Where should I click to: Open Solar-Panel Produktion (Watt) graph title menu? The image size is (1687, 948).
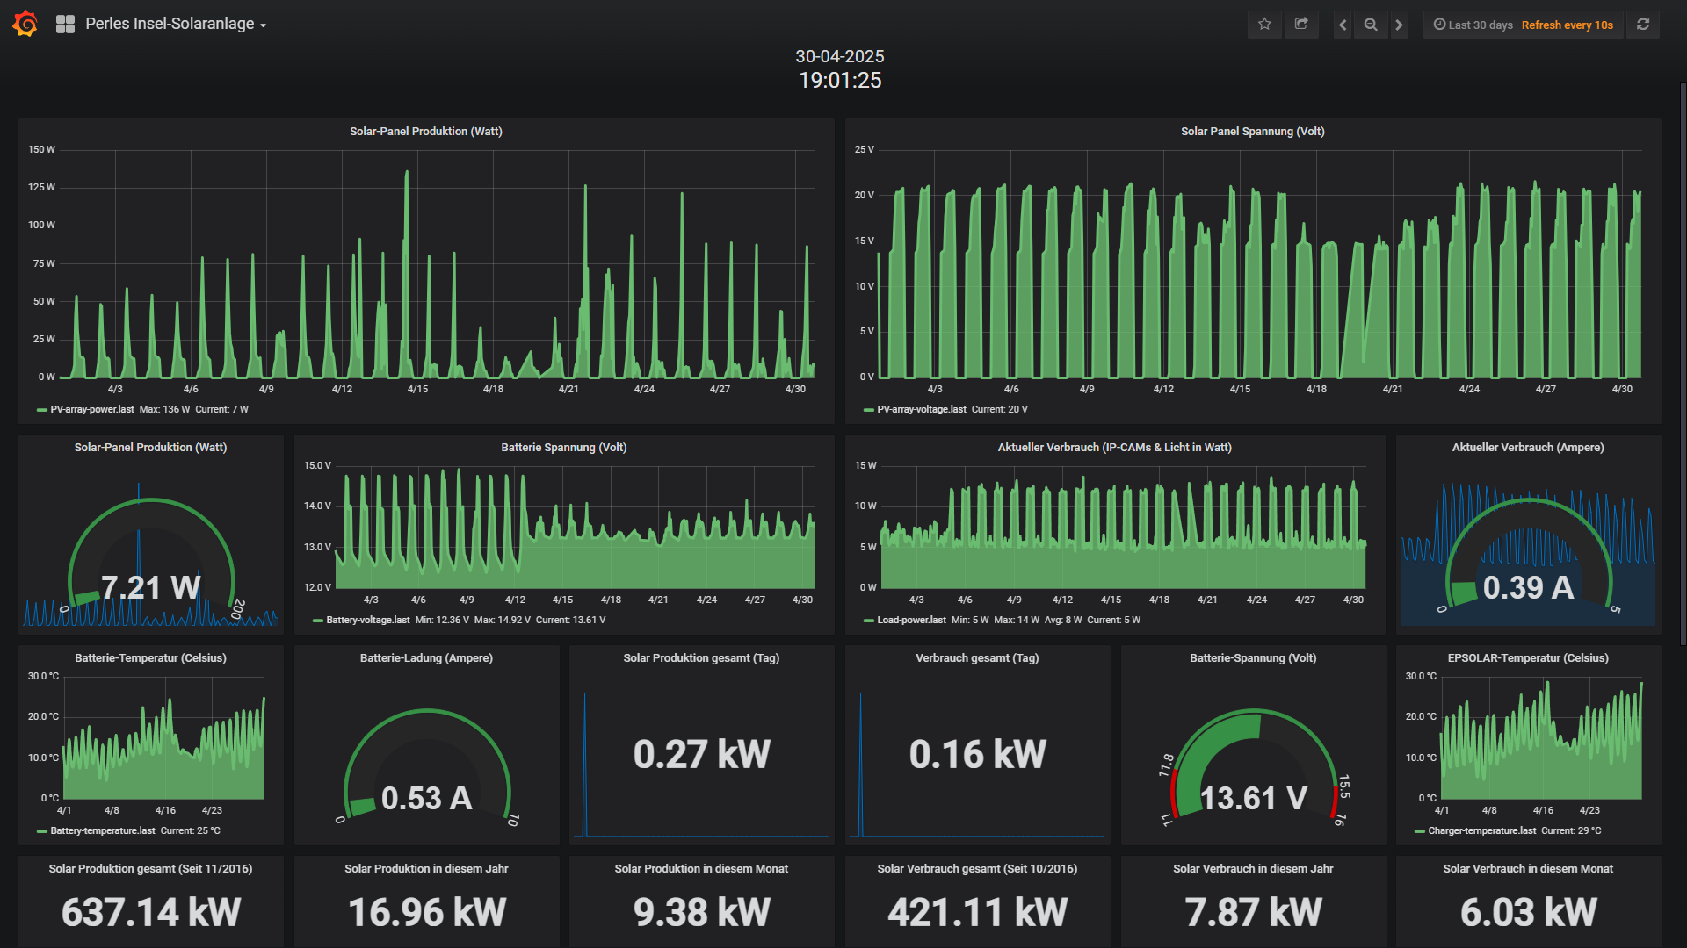click(x=425, y=132)
